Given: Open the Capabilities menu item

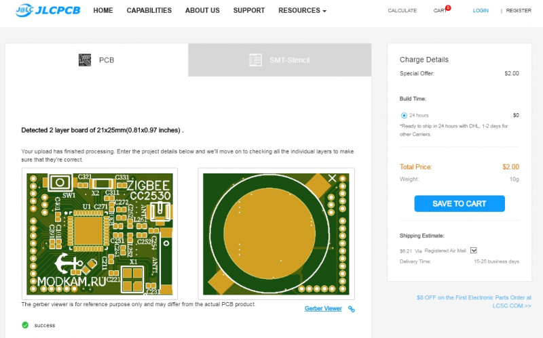Looking at the screenshot, I should [x=149, y=11].
